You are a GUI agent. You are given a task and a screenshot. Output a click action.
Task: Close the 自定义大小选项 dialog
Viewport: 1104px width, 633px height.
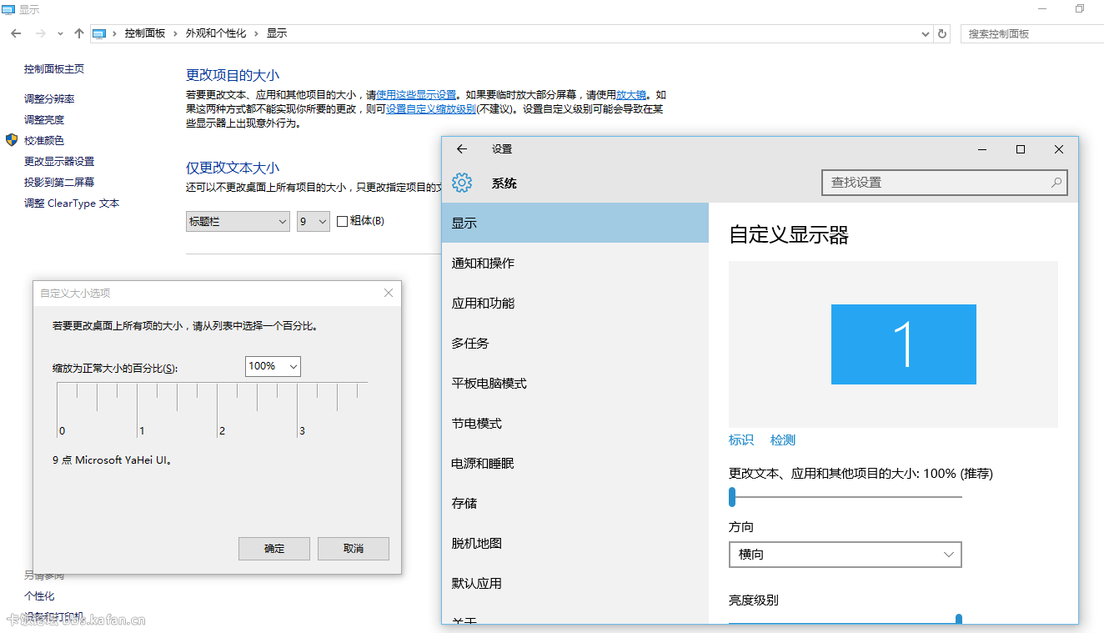pos(389,293)
